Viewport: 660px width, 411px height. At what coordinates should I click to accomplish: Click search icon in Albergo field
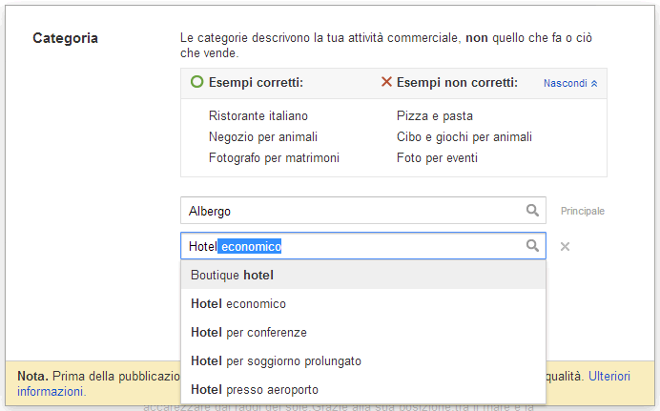(532, 211)
